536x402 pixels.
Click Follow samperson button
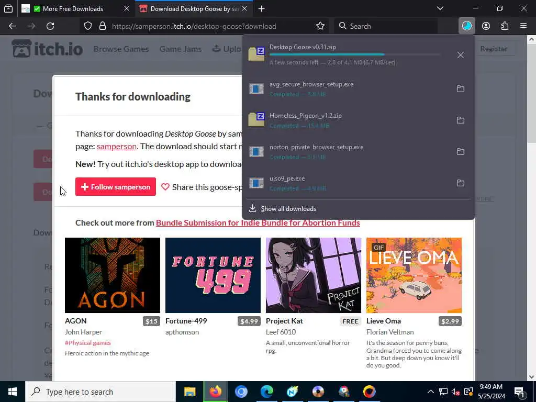(x=116, y=187)
